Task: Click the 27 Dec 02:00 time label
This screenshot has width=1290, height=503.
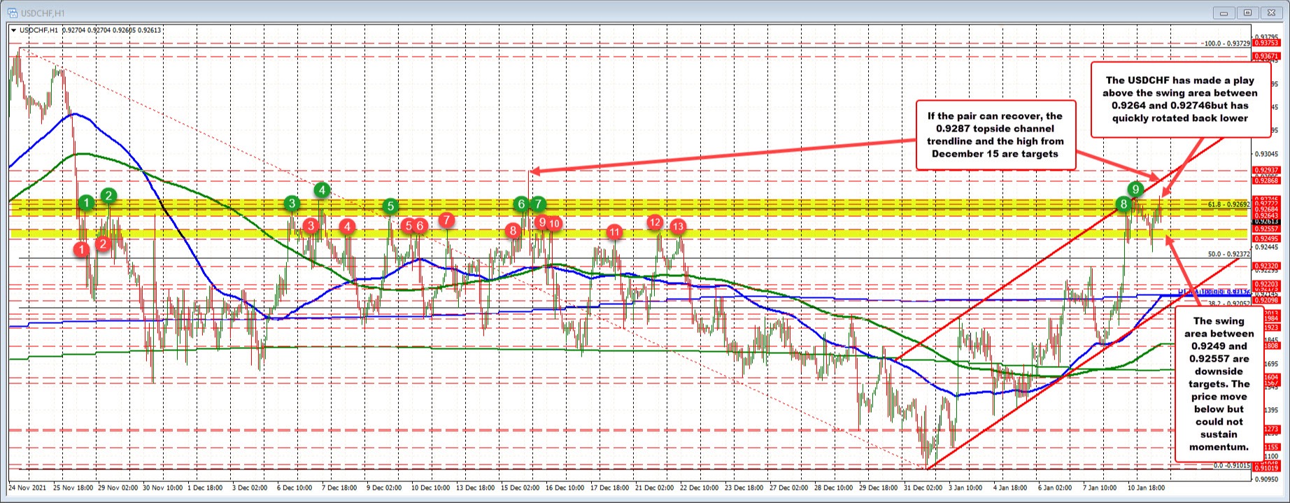Action: click(x=789, y=488)
